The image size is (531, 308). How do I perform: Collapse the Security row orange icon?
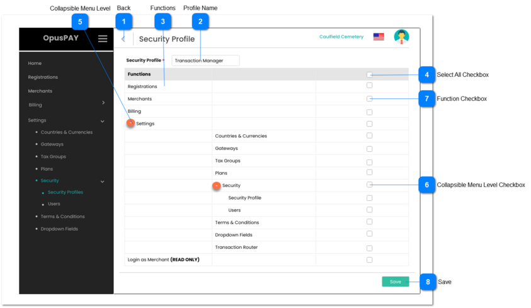pos(216,186)
